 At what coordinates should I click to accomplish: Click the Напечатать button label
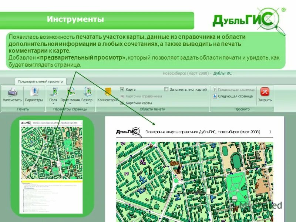coord(12,100)
